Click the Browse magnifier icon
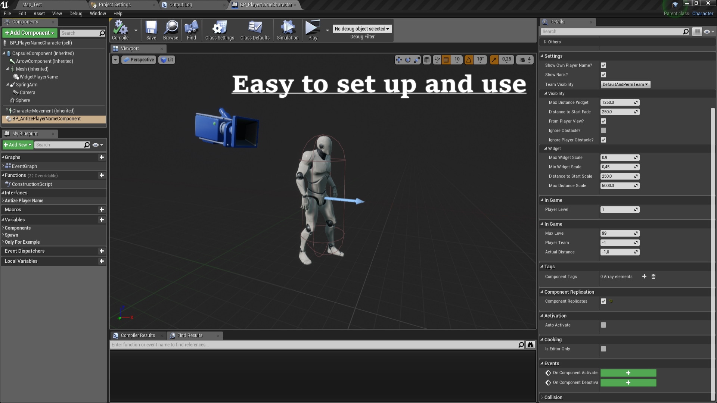The height and width of the screenshot is (403, 717). coord(171,29)
